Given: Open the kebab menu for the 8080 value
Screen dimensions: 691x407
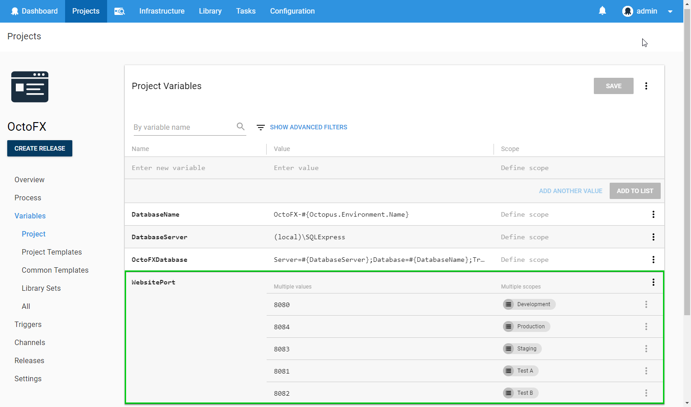Looking at the screenshot, I should click(x=646, y=304).
